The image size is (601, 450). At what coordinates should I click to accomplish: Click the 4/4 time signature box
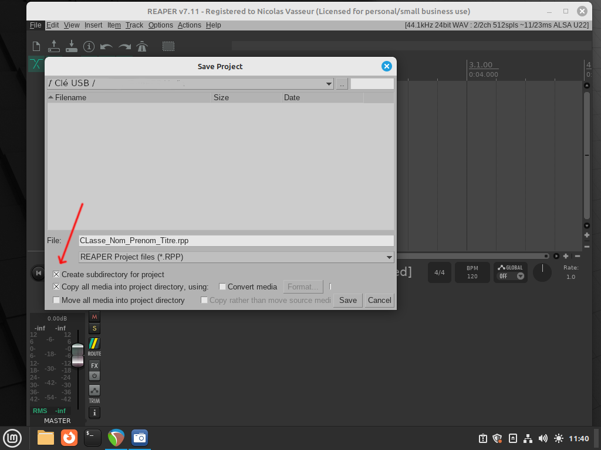tap(439, 272)
